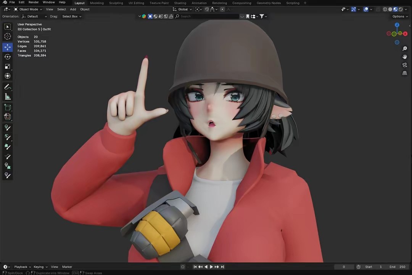
Task: Toggle the proportional editing circle
Action: point(222,9)
